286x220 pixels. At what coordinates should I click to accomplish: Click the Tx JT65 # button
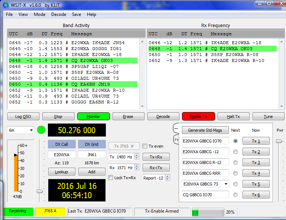point(124,146)
